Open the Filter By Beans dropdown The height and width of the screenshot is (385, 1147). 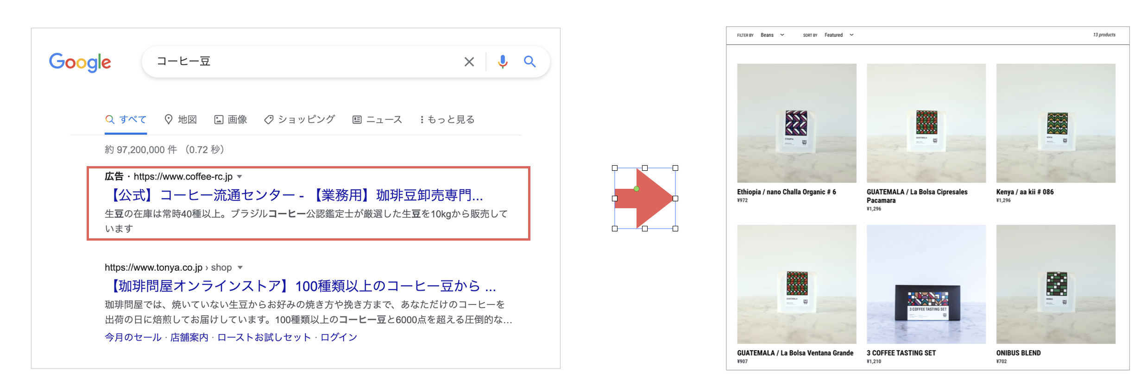tap(772, 35)
